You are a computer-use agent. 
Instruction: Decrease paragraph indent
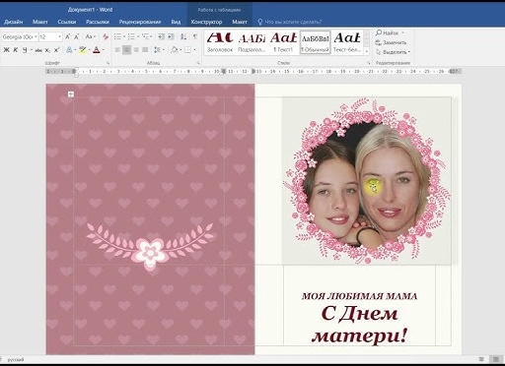click(x=161, y=36)
